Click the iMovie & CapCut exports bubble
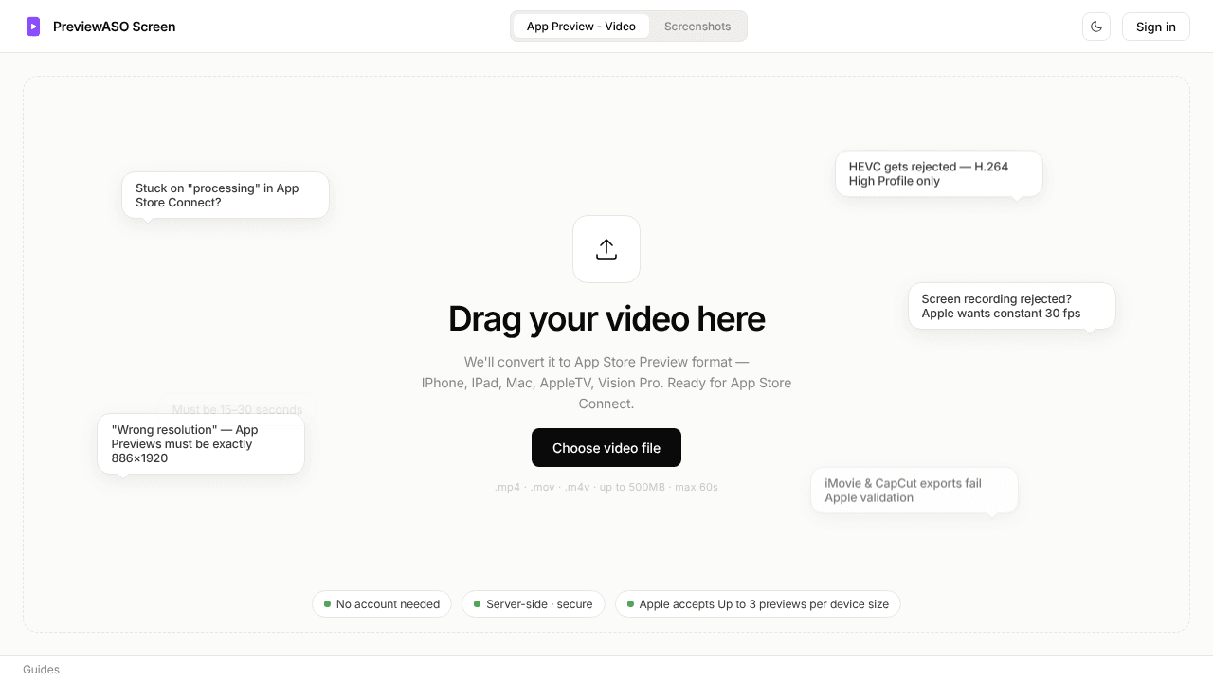Viewport: 1213px width, 682px height. pos(914,490)
